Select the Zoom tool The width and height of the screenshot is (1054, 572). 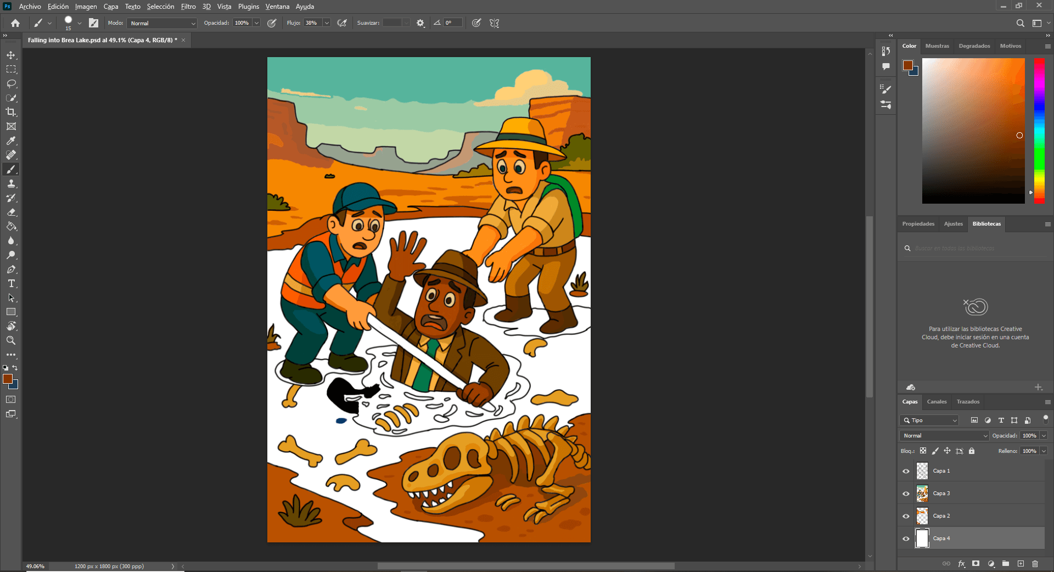(11, 340)
